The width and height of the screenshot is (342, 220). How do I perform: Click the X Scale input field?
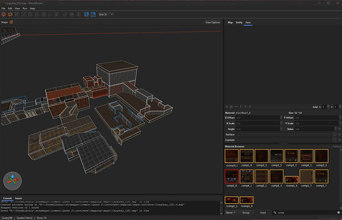coord(258,123)
